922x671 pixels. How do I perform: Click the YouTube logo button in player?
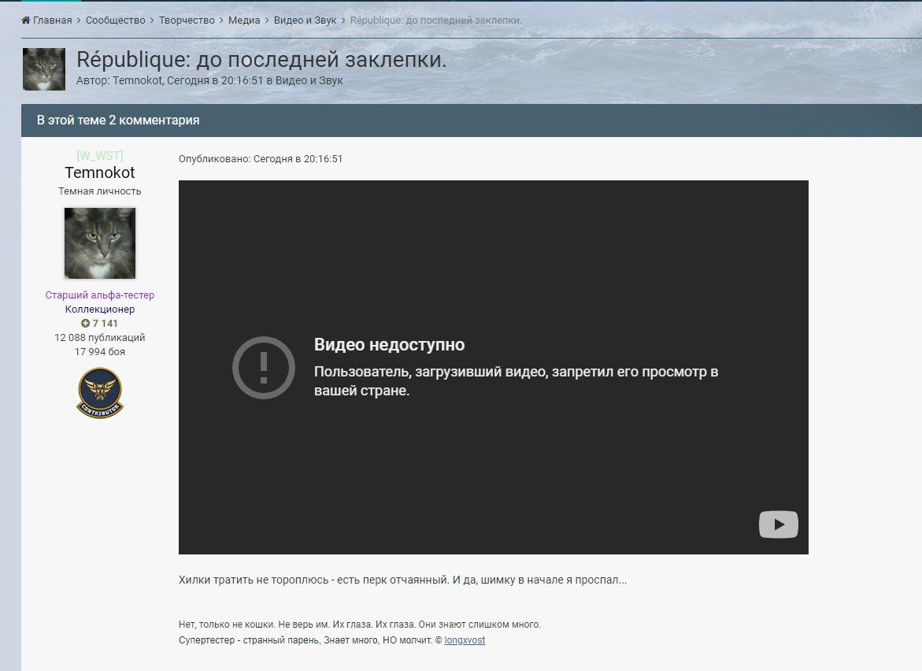pyautogui.click(x=779, y=525)
